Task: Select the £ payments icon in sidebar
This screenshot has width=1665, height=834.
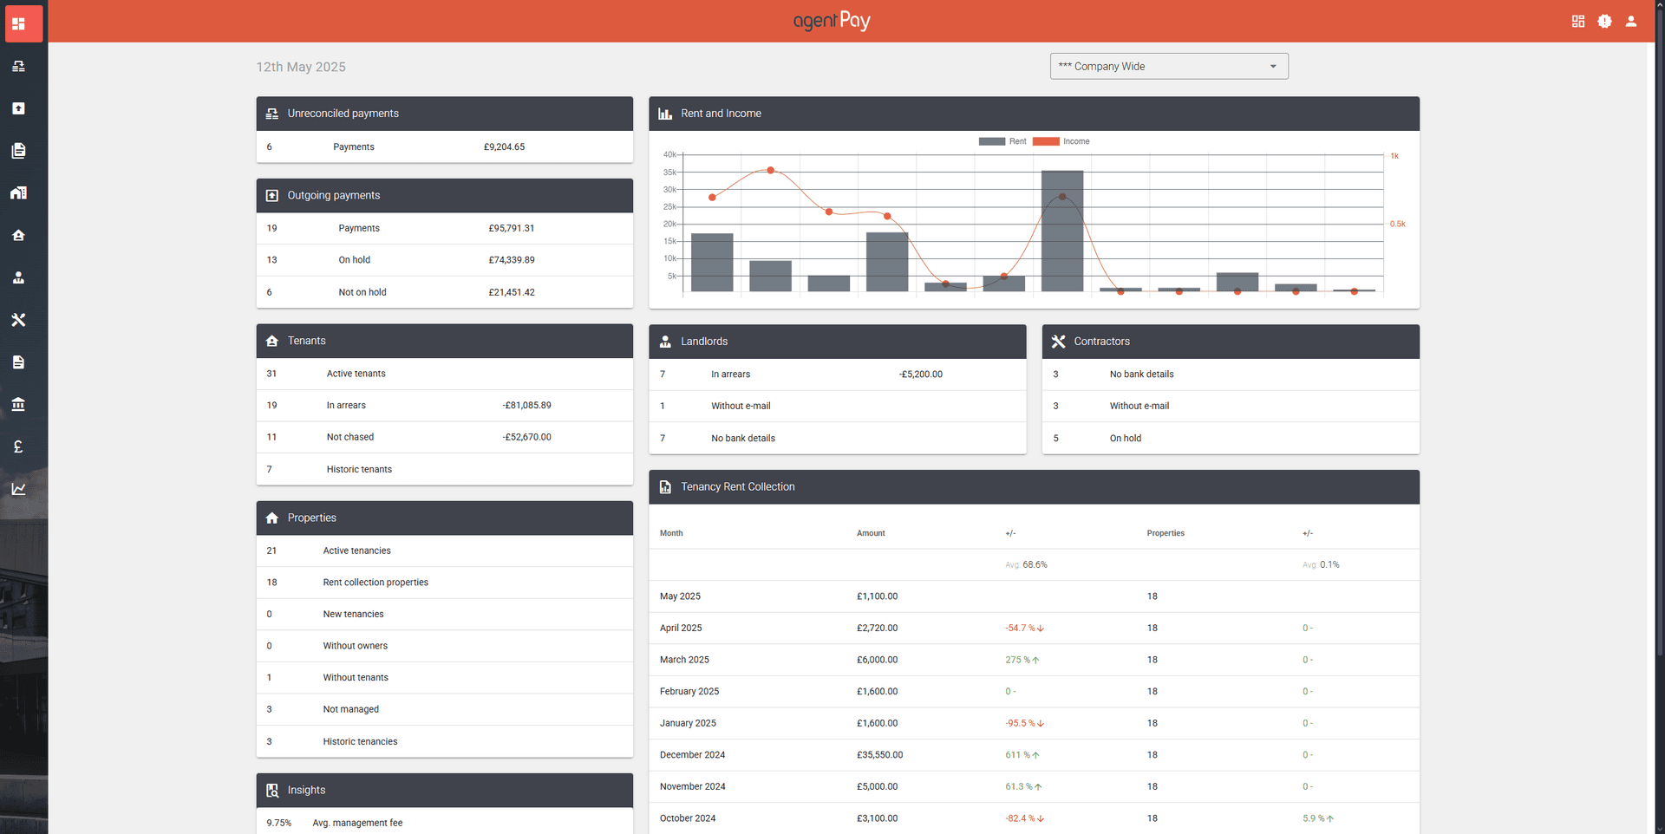Action: pyautogui.click(x=18, y=446)
